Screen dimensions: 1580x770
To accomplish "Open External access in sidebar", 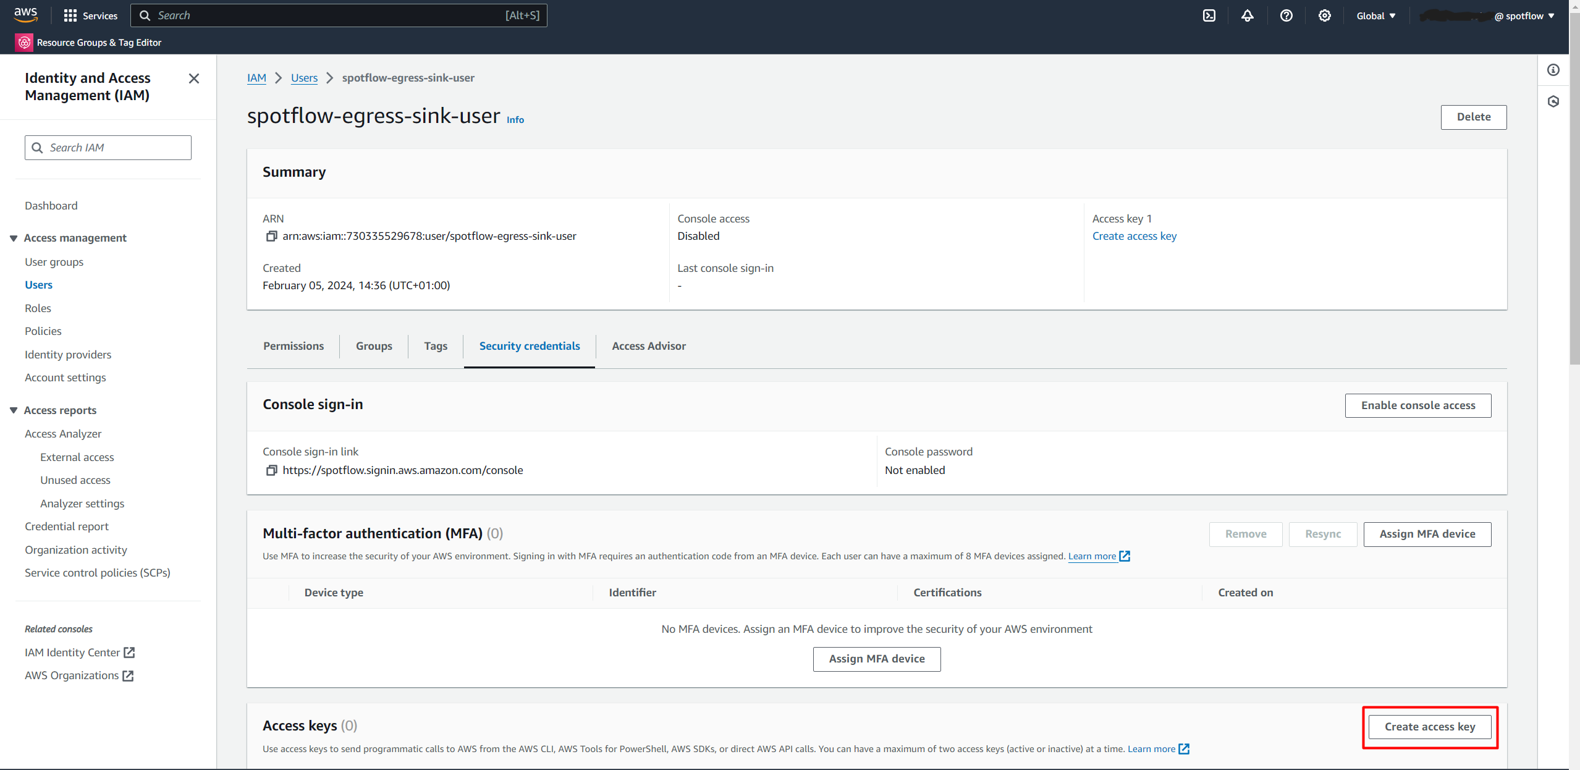I will pyautogui.click(x=77, y=457).
